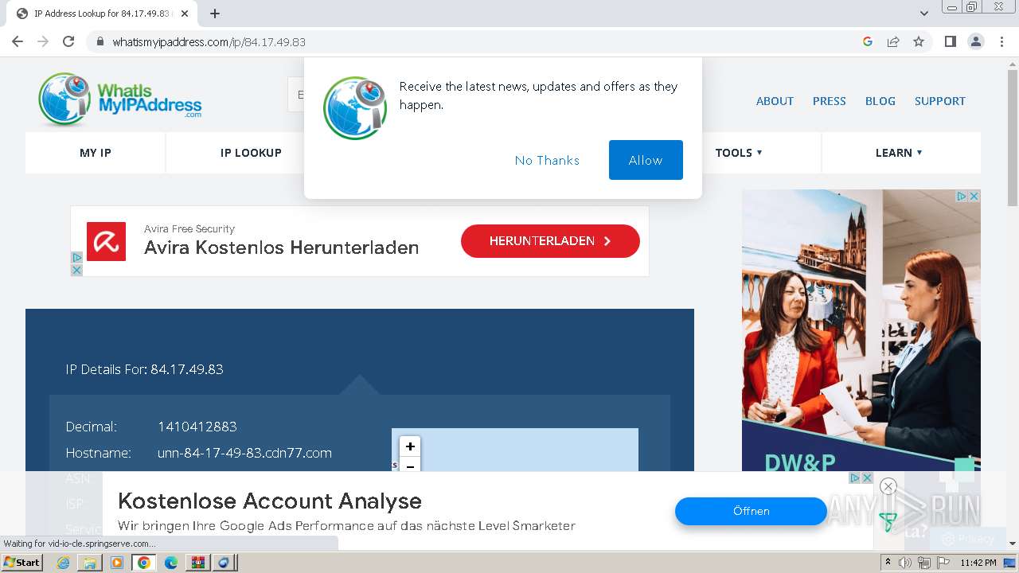Open the BLOG link
The height and width of the screenshot is (573, 1019).
(x=880, y=101)
